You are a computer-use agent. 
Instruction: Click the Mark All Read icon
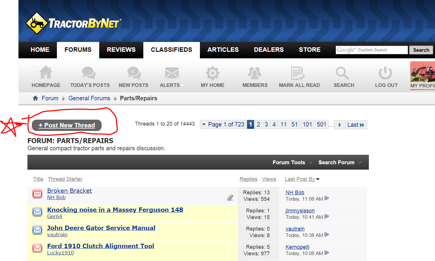point(298,73)
